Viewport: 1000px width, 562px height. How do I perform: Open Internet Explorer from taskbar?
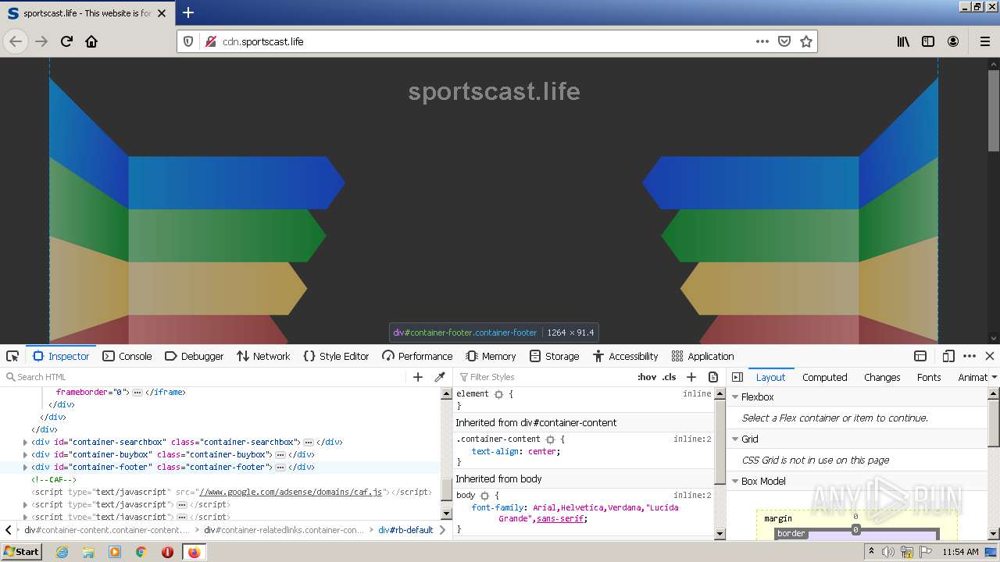62,552
